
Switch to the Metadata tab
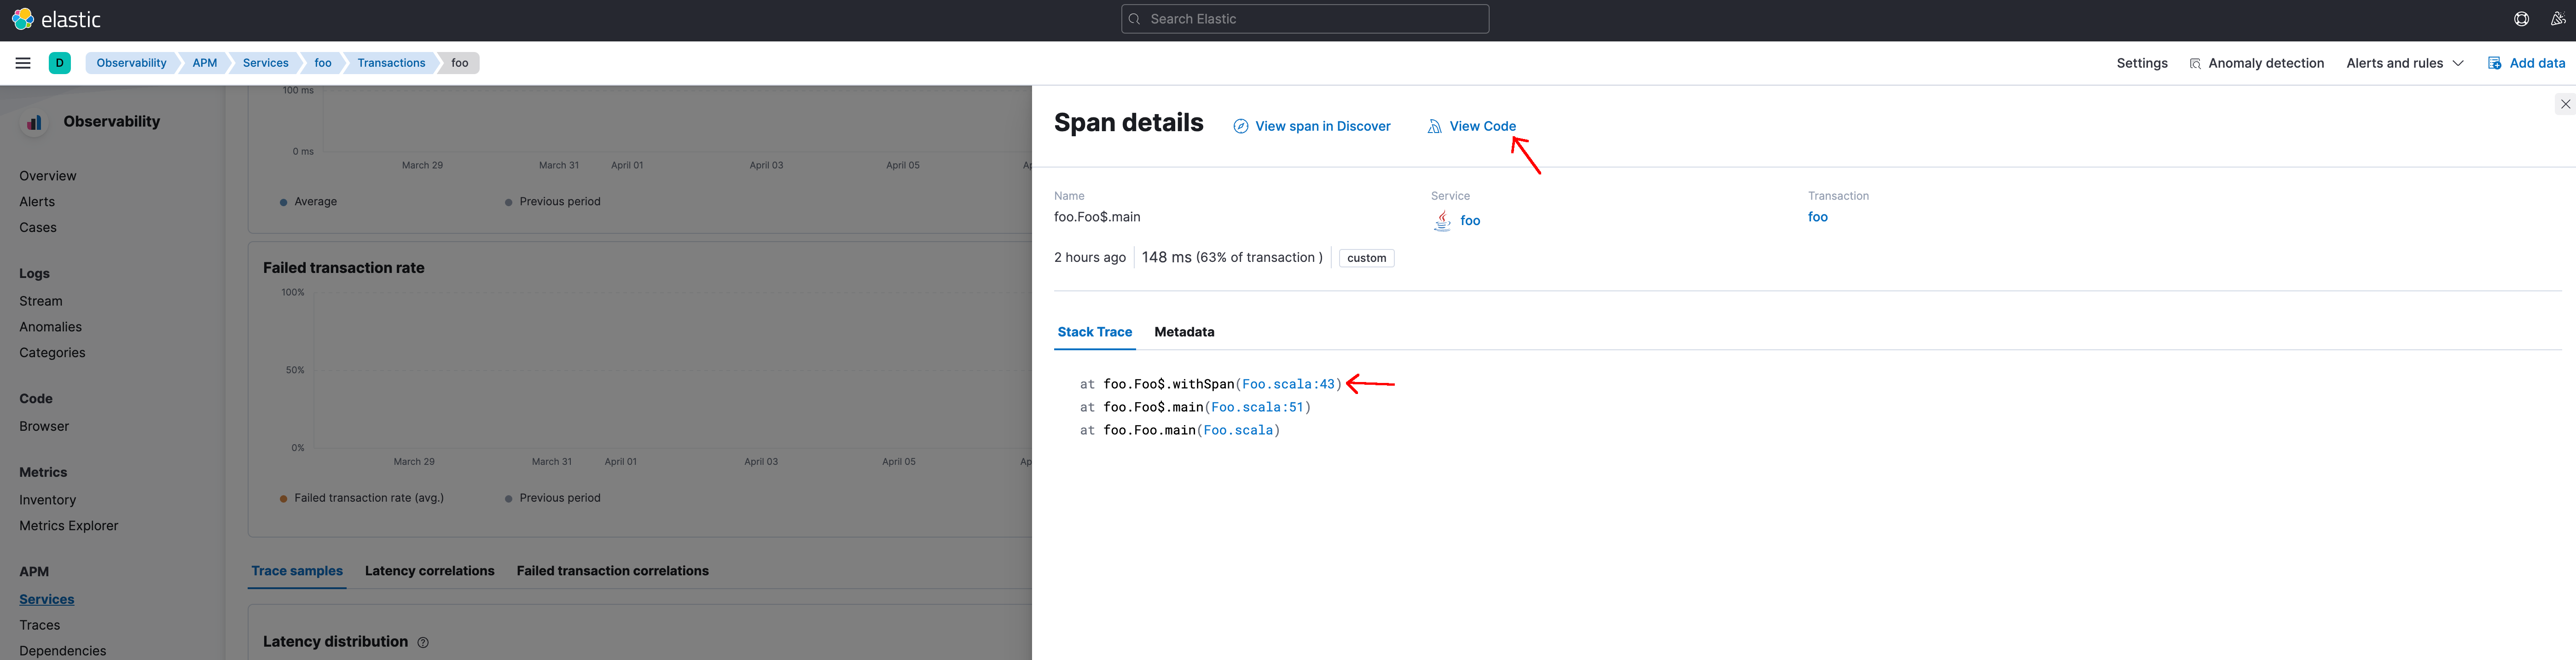click(x=1183, y=332)
